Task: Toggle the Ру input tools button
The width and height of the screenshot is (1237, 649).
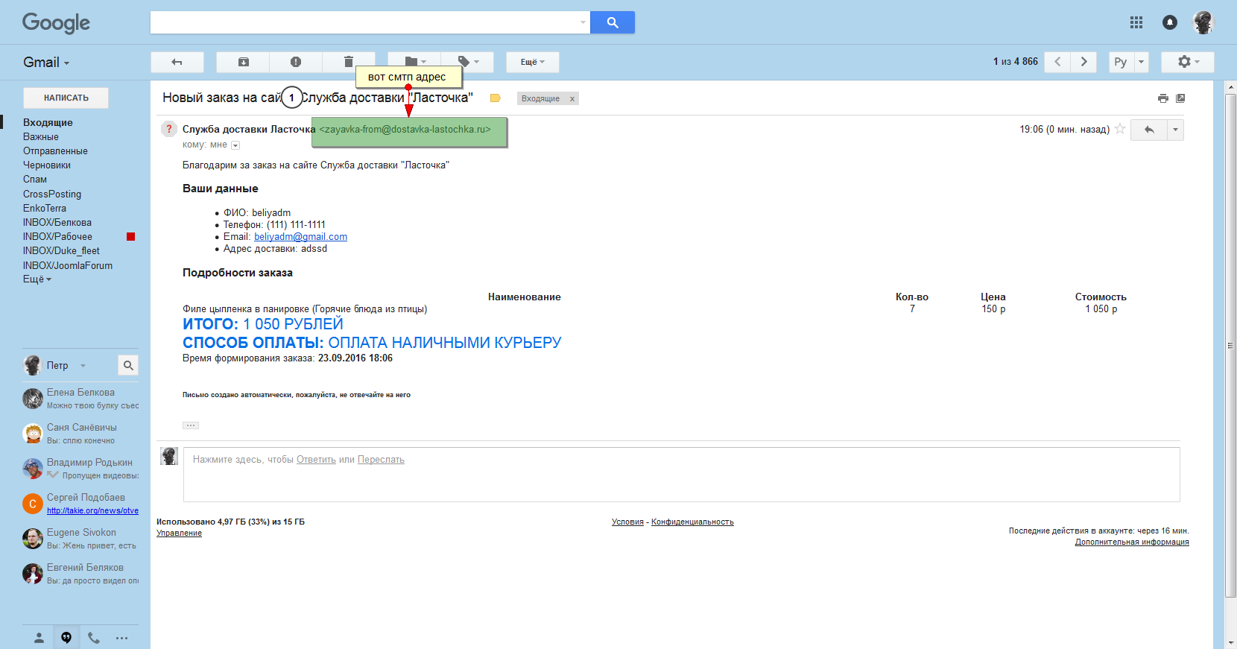Action: pyautogui.click(x=1121, y=62)
